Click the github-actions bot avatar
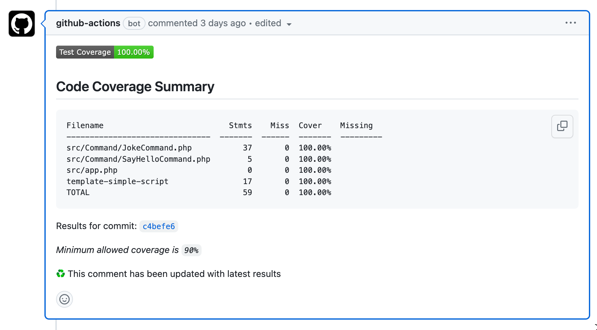 coord(21,24)
